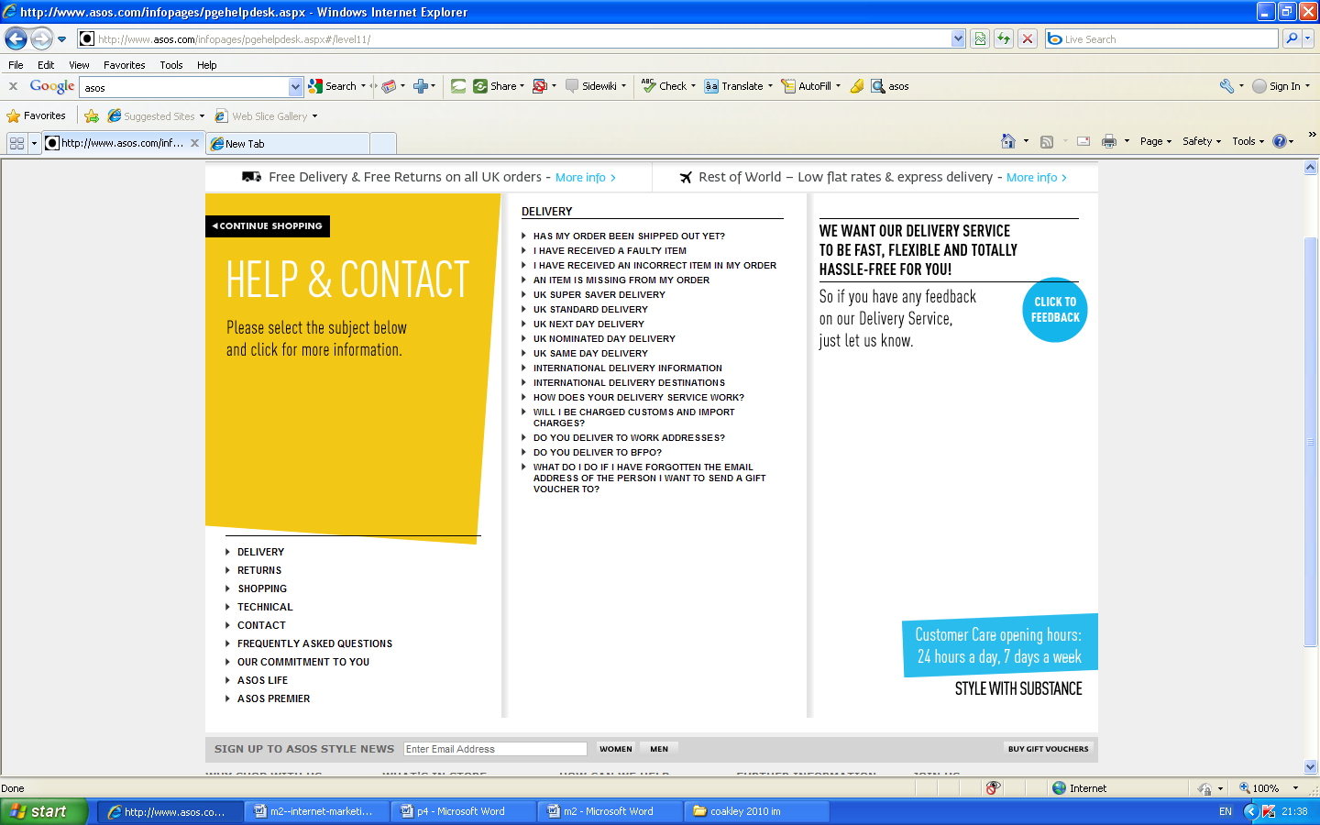Switch to p4 - Microsoft Word taskbar item
Screen dimensions: 1320x825
(x=463, y=811)
